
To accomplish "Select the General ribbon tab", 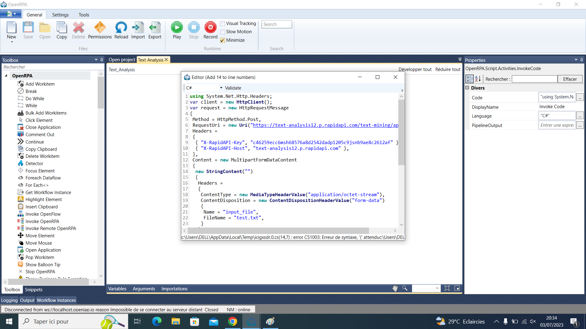I will (x=34, y=15).
